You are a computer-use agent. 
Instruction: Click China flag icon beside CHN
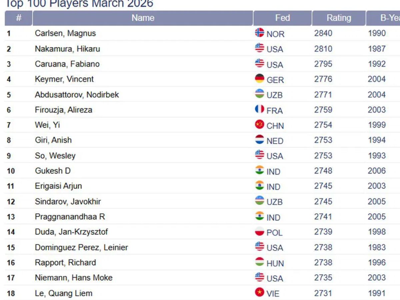point(259,125)
